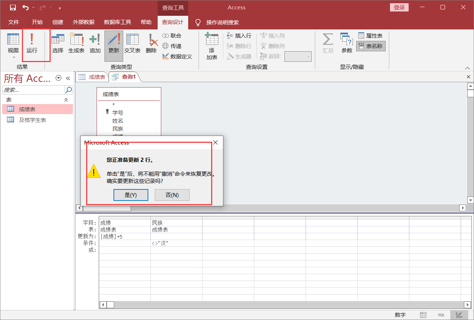The height and width of the screenshot is (320, 474).
Task: Click design grid horizontal scrollbar right arrow
Action: [468, 305]
